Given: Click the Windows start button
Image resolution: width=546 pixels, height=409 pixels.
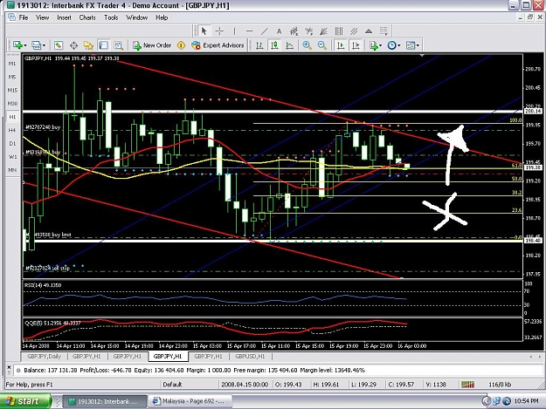Looking at the screenshot, I should tap(25, 401).
